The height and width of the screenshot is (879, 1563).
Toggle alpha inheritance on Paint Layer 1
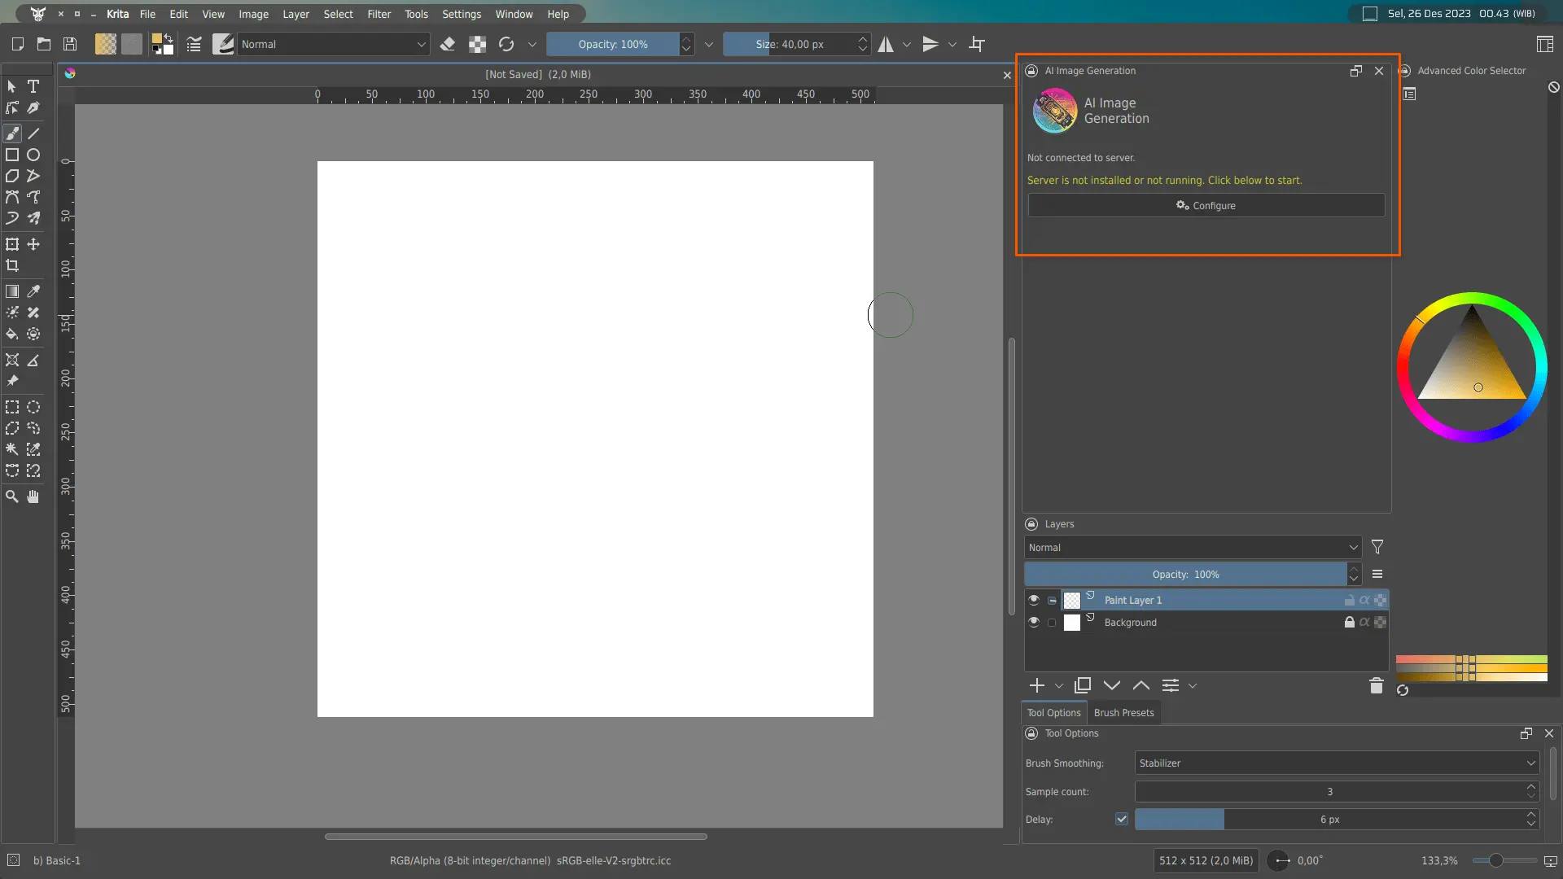point(1365,600)
